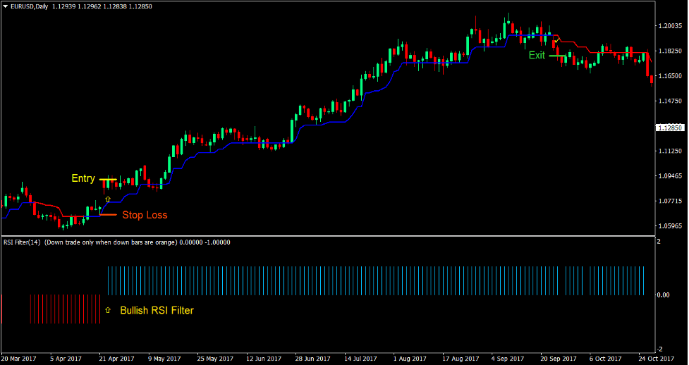Screen dimensions: 689x365
Task: Click the 6 Oct 2017 date label
Action: 605,359
